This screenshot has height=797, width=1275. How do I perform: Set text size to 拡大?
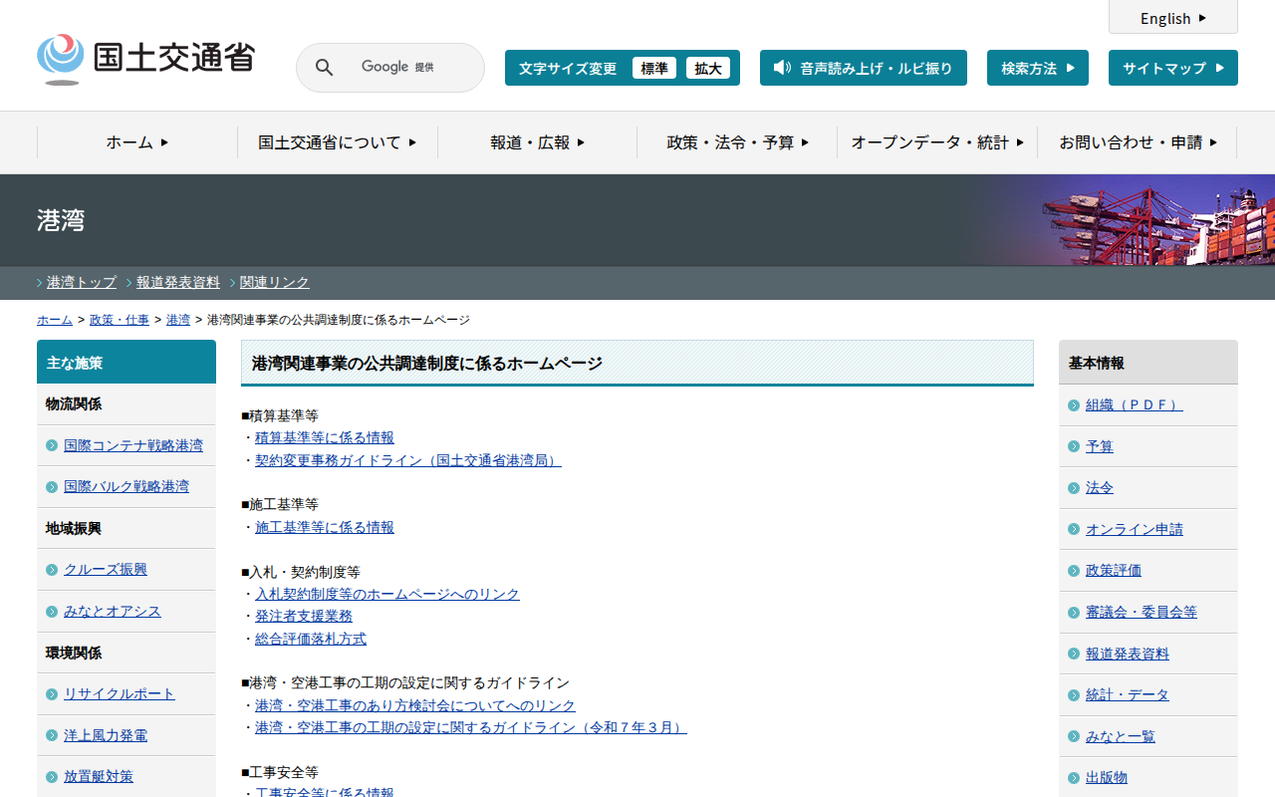708,68
